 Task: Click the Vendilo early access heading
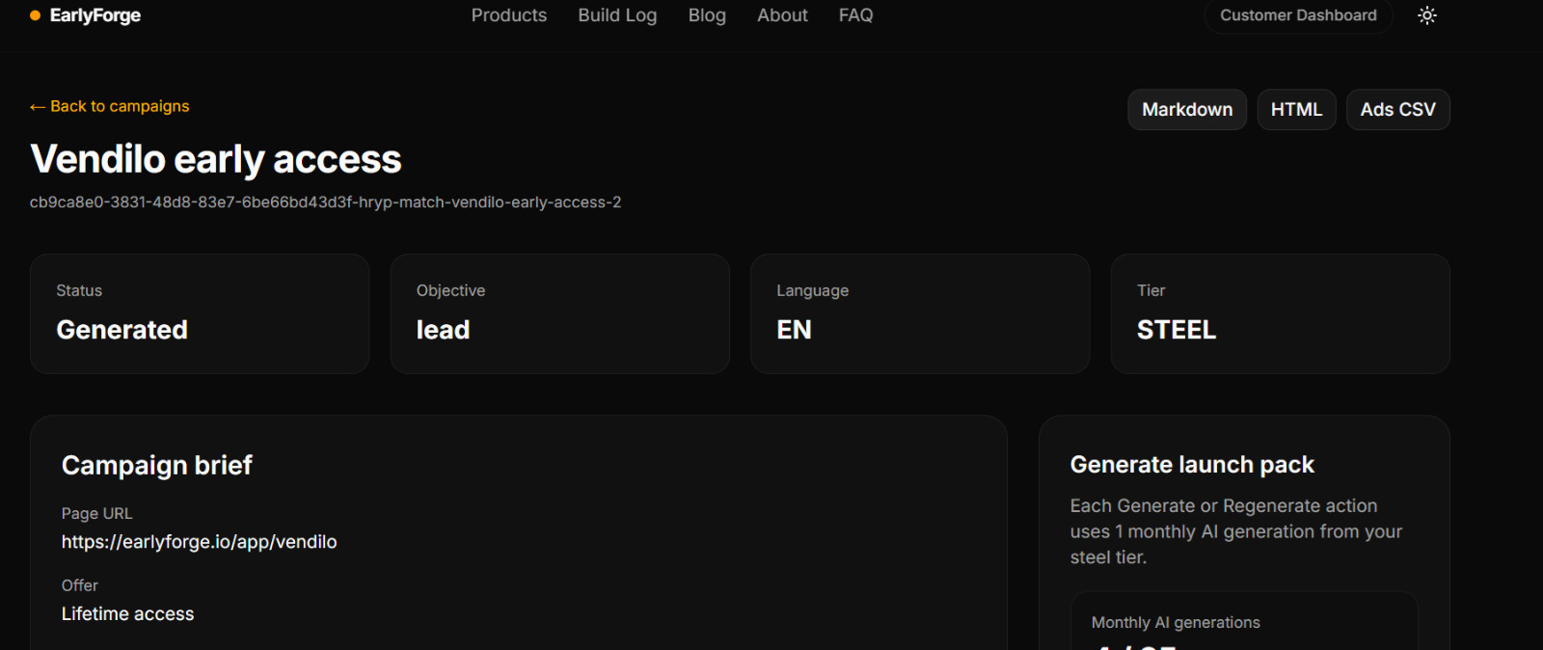216,159
